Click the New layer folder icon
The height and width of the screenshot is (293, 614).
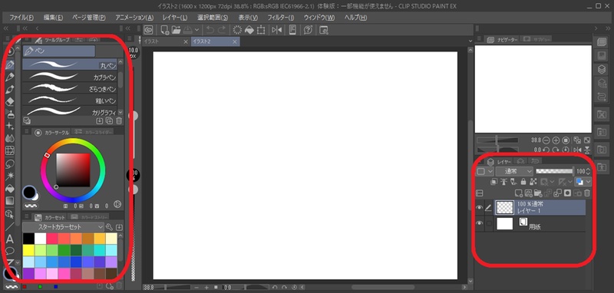point(537,193)
